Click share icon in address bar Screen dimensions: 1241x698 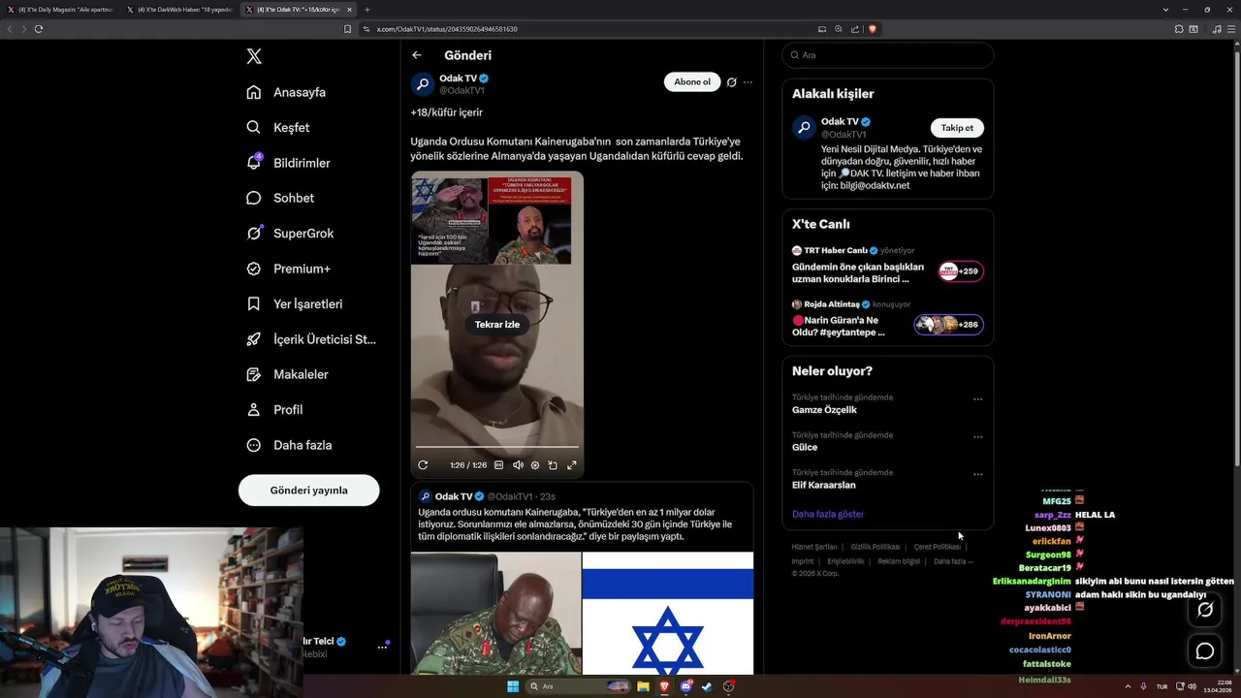click(855, 29)
